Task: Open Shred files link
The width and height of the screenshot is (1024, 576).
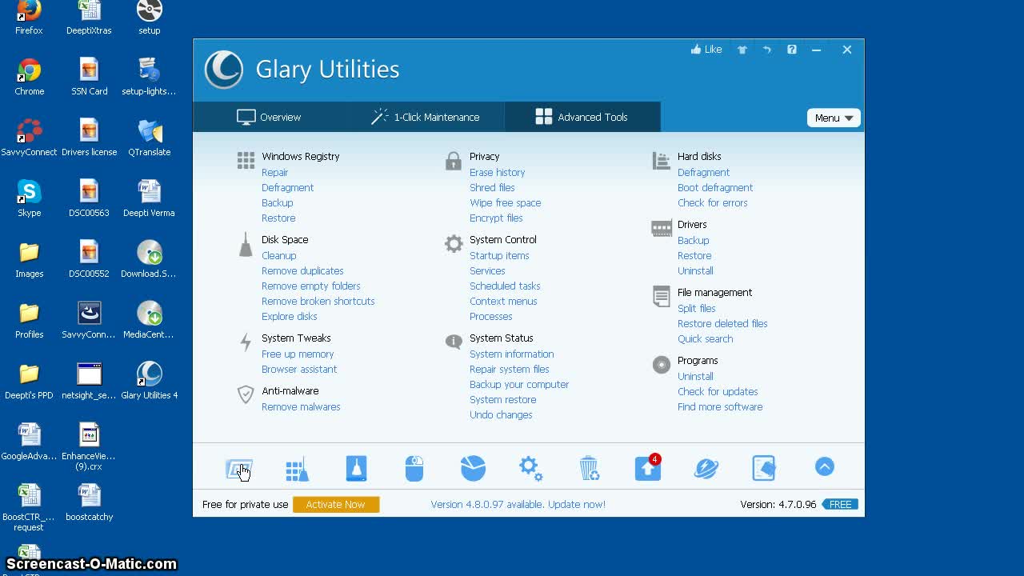Action: coord(492,188)
